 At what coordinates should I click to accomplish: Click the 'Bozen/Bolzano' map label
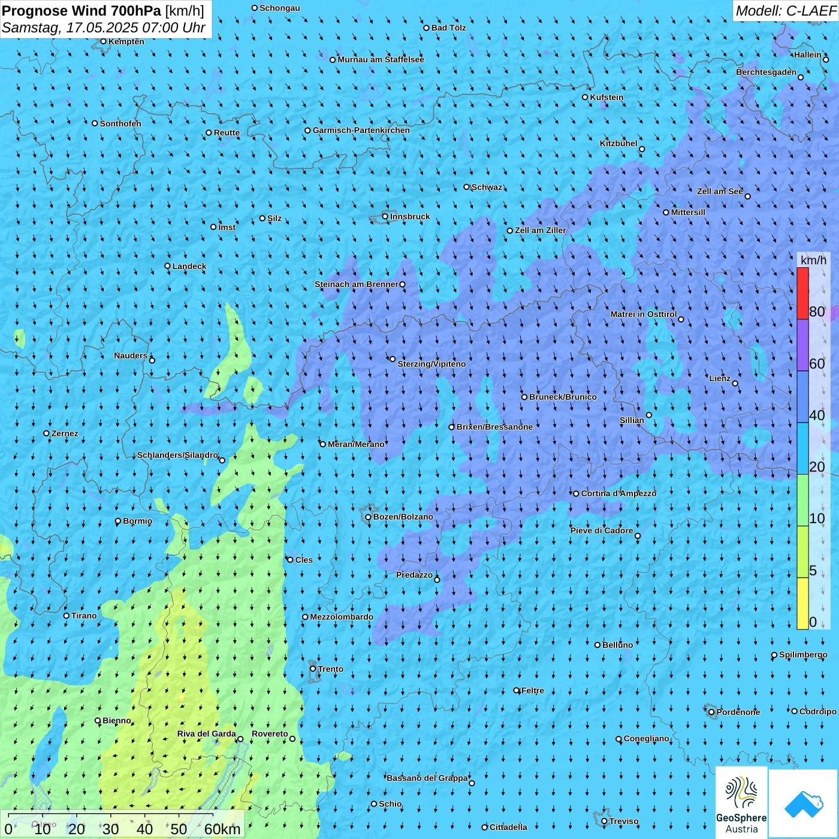(x=403, y=517)
